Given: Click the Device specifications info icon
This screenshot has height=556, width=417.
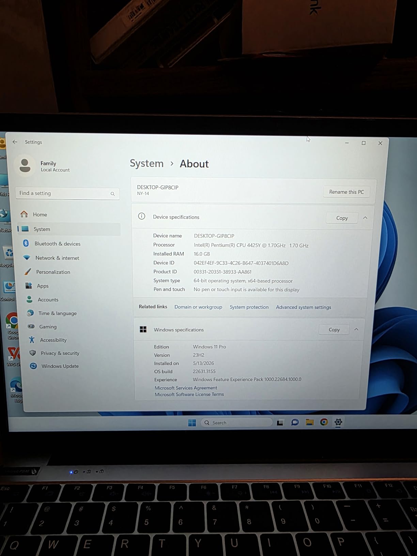Looking at the screenshot, I should (x=142, y=216).
